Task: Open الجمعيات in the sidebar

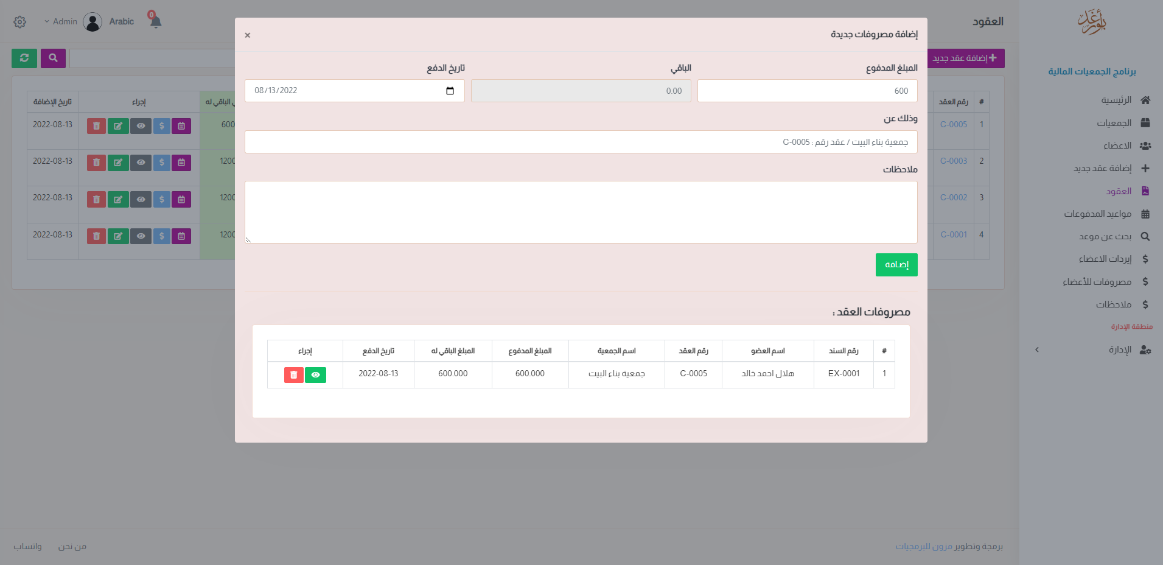Action: click(x=1114, y=123)
